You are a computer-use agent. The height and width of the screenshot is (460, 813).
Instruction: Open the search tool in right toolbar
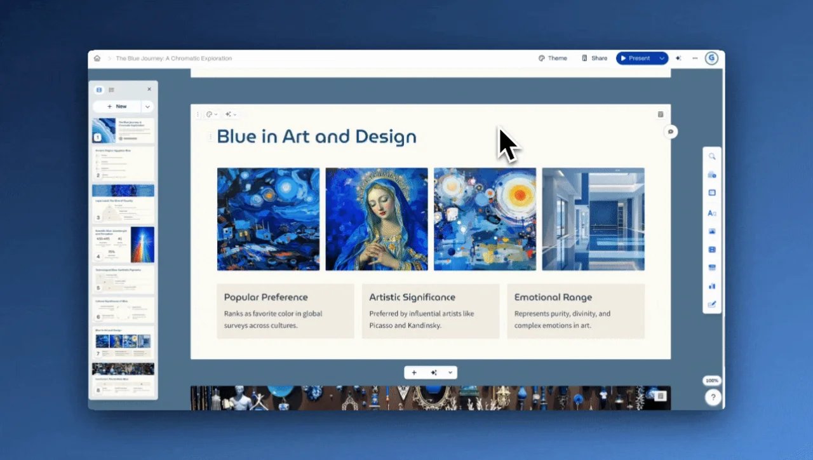(x=712, y=156)
